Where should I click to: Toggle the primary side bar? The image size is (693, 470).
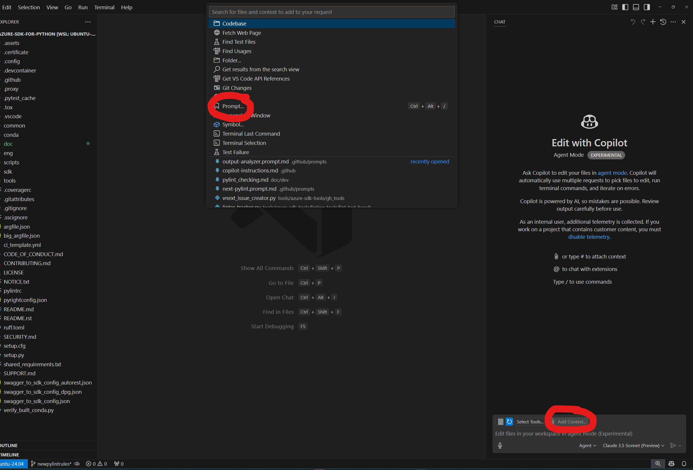(625, 7)
